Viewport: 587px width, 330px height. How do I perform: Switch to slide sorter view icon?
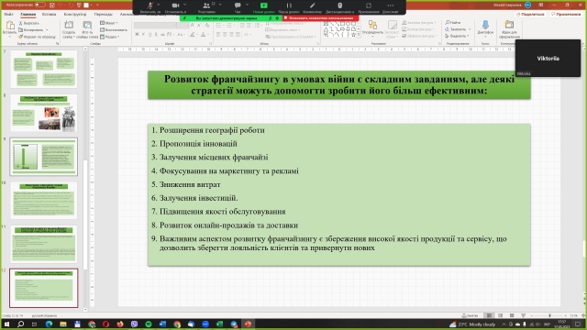click(500, 315)
